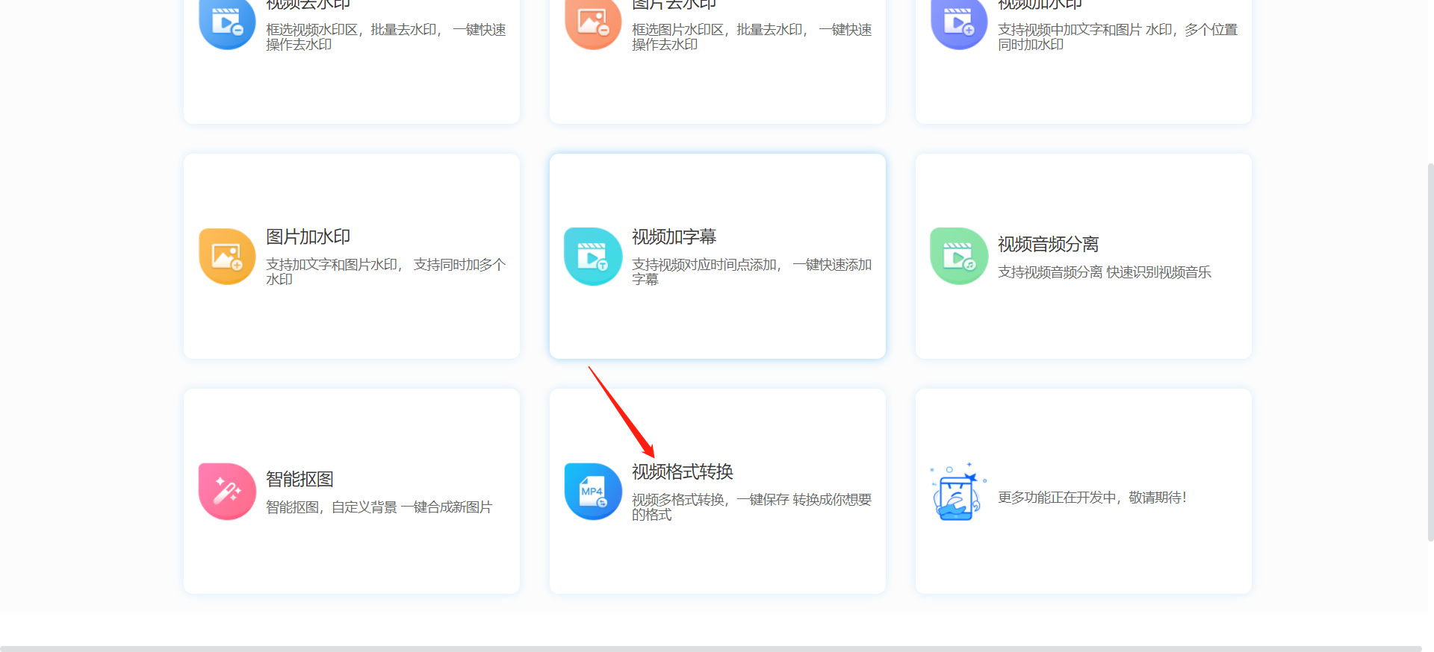Click the 支持视频中加文字和图片 description
Image resolution: width=1434 pixels, height=652 pixels.
(x=1117, y=37)
